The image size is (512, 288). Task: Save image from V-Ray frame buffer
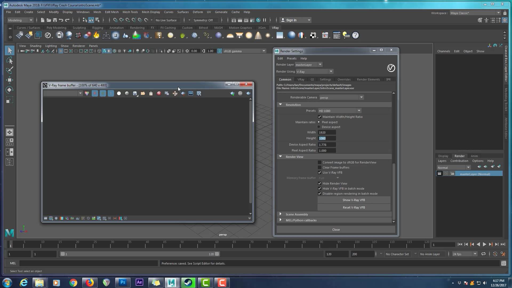(x=135, y=93)
